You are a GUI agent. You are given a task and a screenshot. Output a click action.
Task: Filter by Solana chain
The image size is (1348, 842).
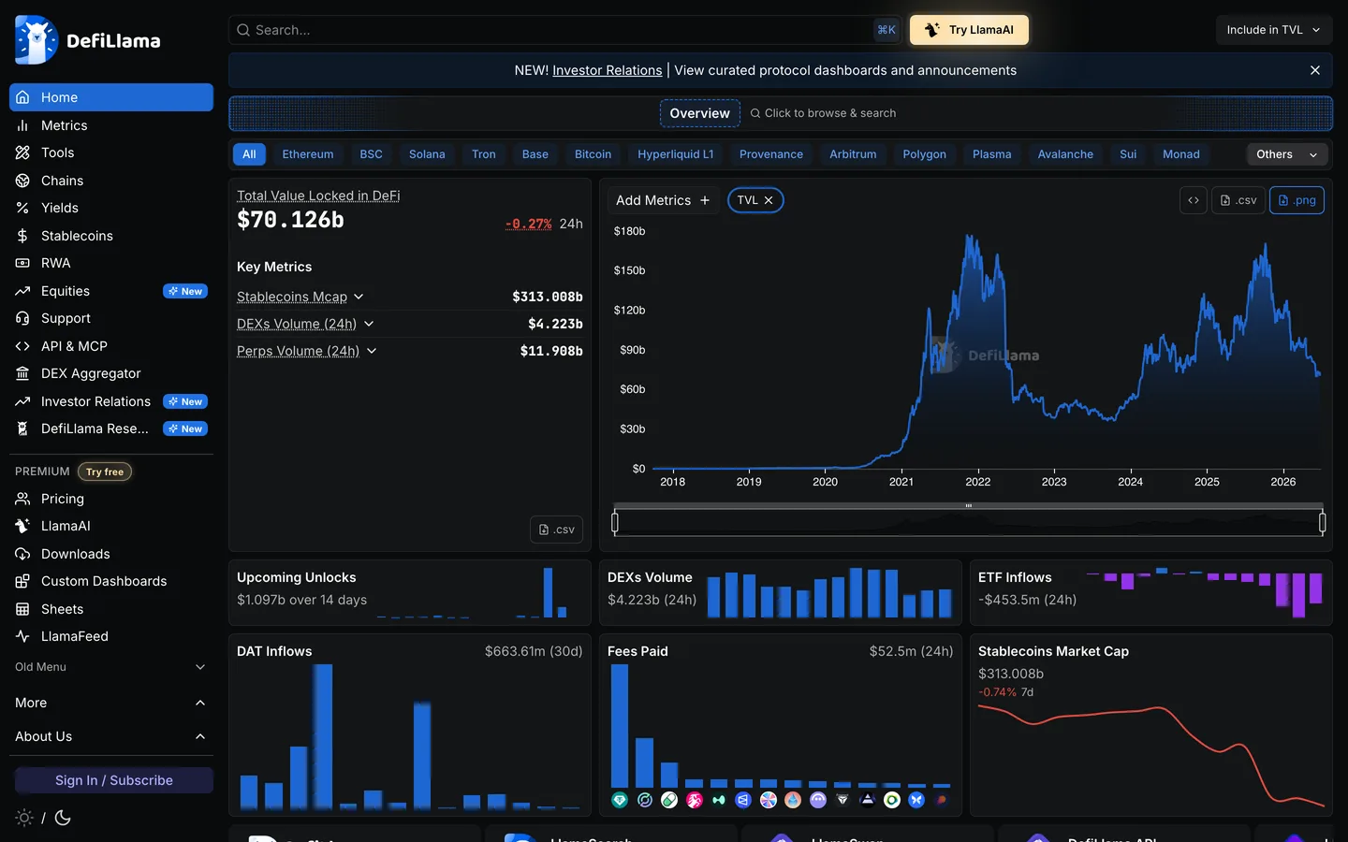(x=427, y=154)
